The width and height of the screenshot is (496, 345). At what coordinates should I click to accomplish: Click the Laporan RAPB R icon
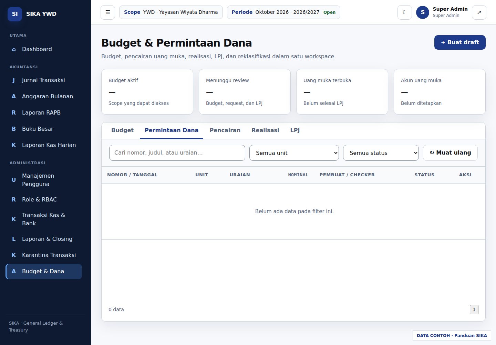[14, 113]
